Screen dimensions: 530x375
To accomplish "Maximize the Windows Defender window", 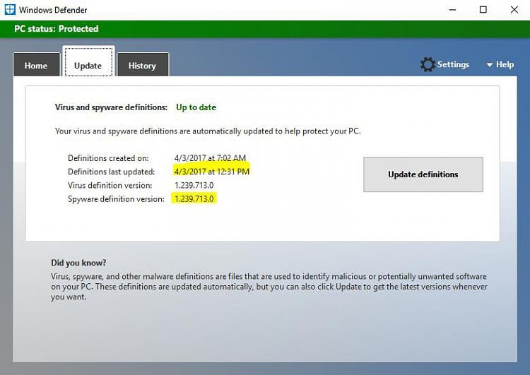I will tap(483, 10).
